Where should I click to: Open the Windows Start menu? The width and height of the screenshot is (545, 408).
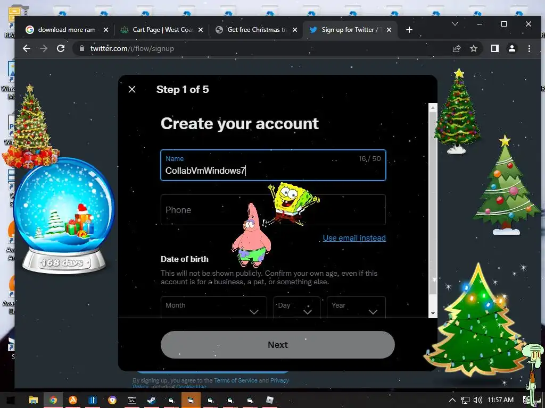10,400
